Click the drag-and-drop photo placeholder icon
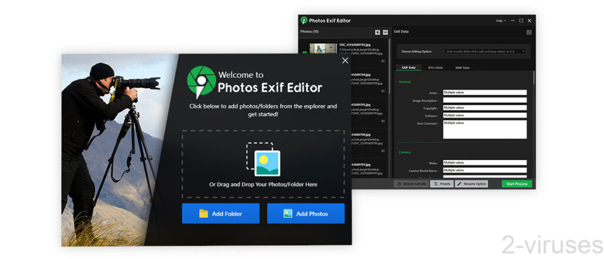The width and height of the screenshot is (604, 259). click(264, 159)
